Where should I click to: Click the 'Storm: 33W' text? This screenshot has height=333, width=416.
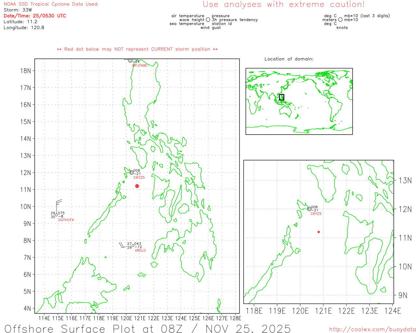click(x=18, y=10)
